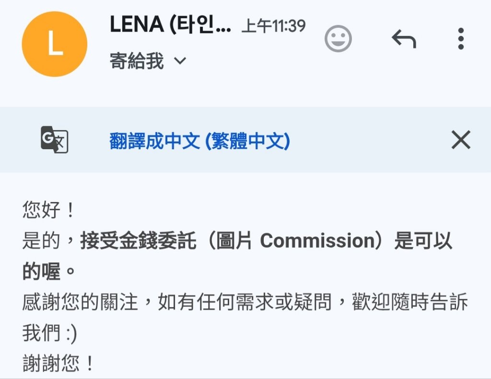The image size is (491, 379).
Task: Tap the 寄給我 recipient label
Action: [x=137, y=61]
